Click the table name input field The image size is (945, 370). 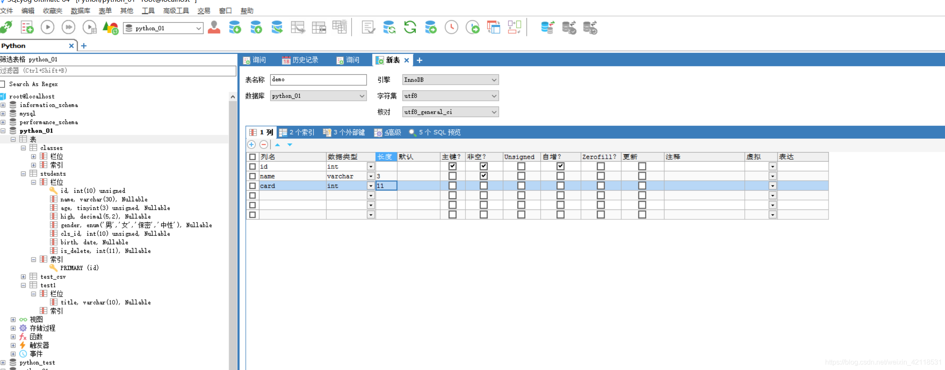[318, 79]
